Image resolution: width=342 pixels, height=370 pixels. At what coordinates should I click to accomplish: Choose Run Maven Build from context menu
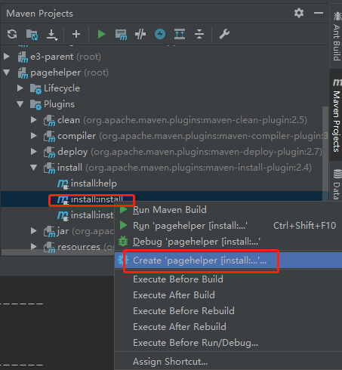pyautogui.click(x=228, y=210)
